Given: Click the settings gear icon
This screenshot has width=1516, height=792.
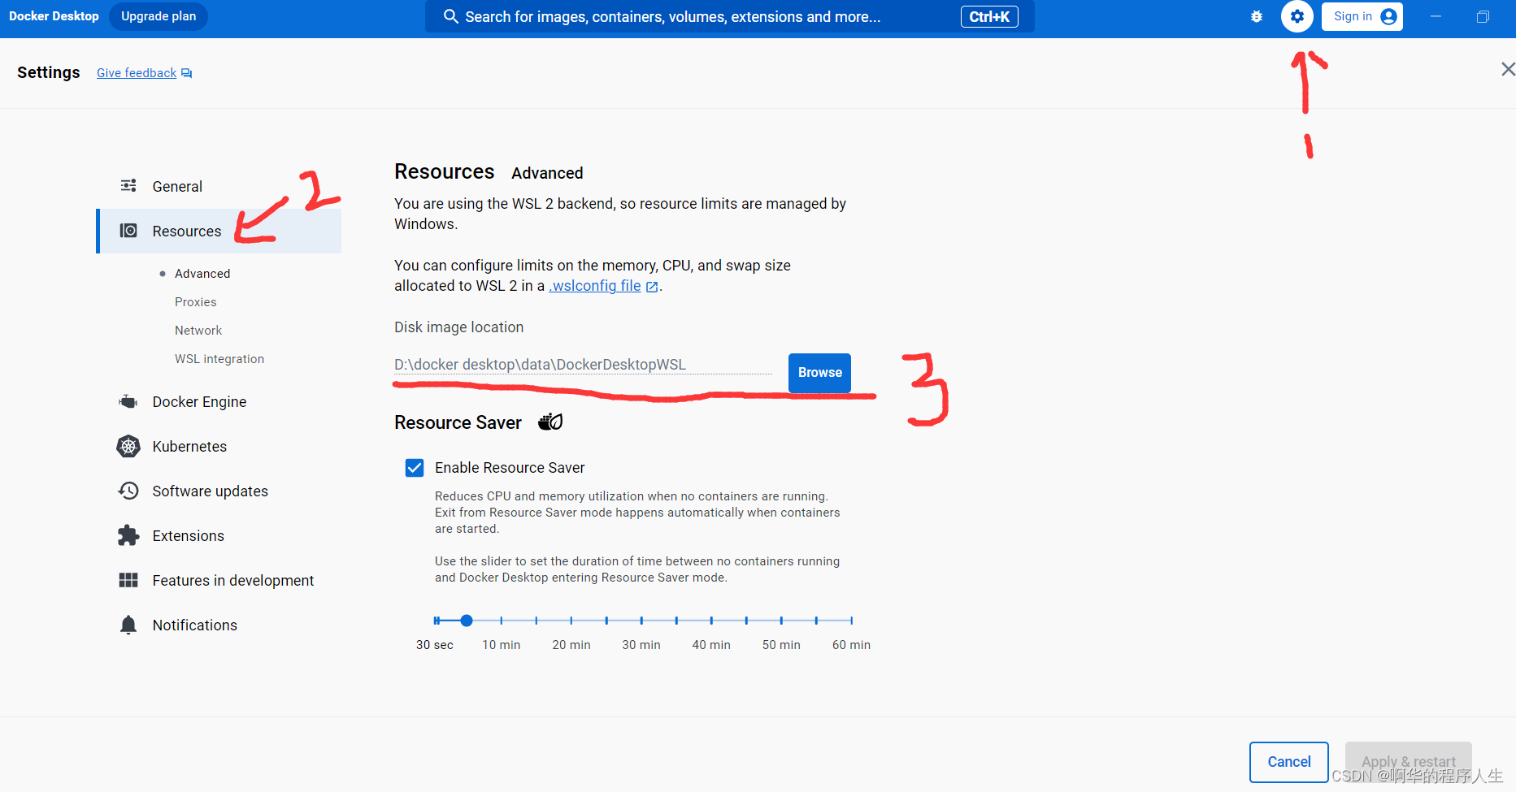Looking at the screenshot, I should click(1297, 16).
